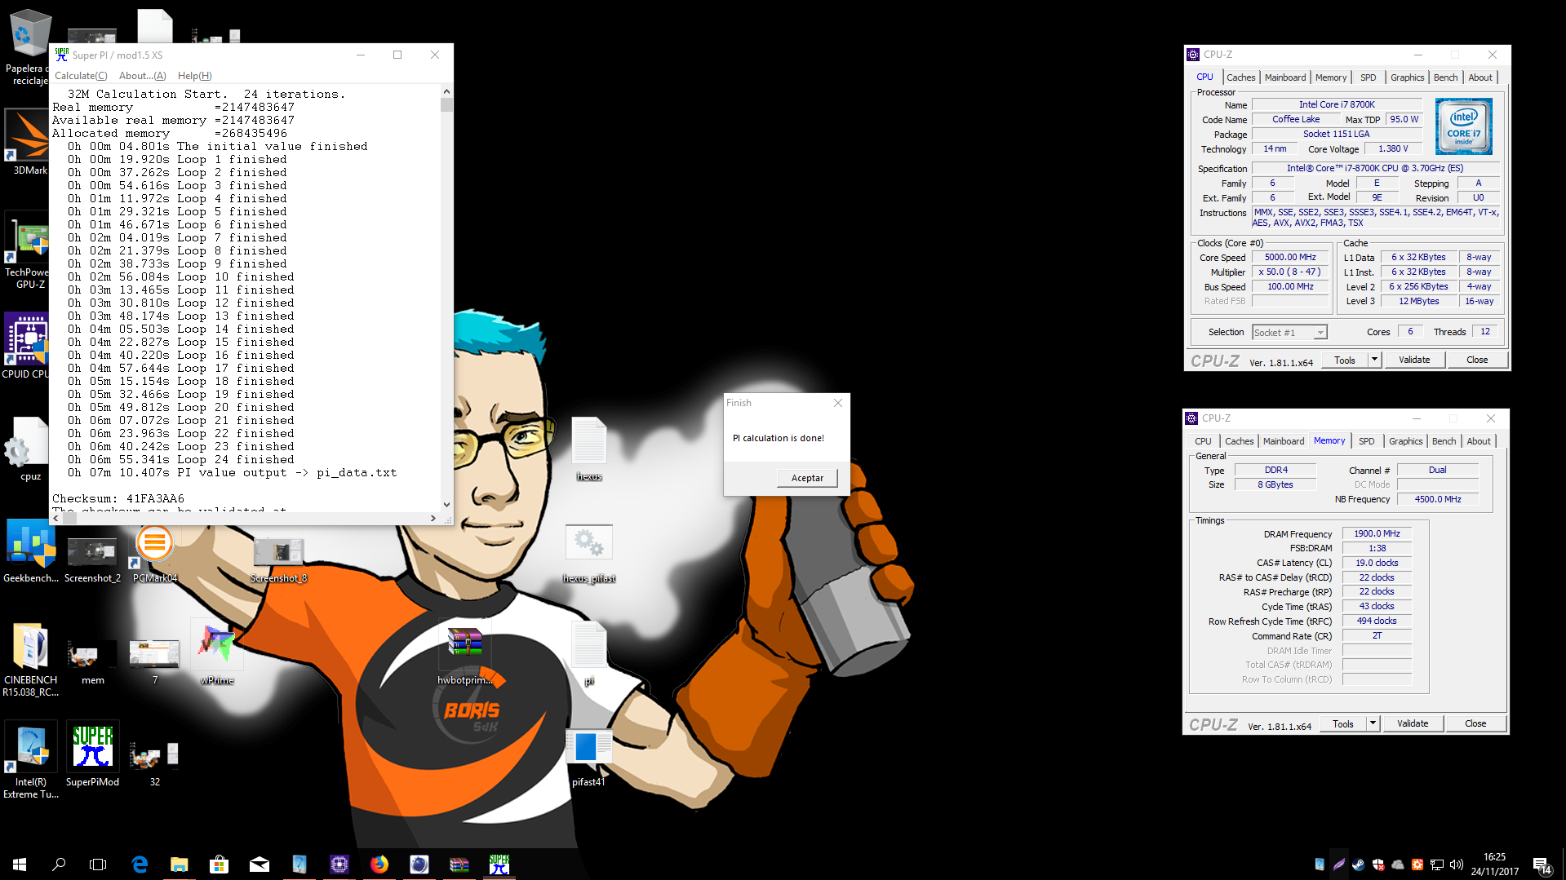The height and width of the screenshot is (880, 1566).
Task: Switch to Super PI taskbar button
Action: click(499, 865)
